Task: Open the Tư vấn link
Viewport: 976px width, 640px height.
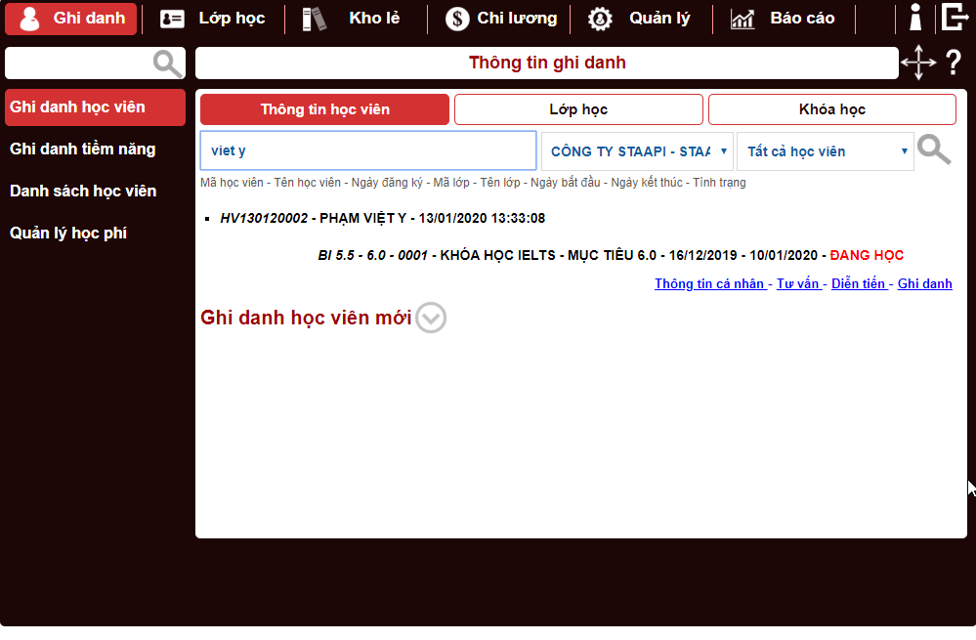Action: [x=799, y=283]
